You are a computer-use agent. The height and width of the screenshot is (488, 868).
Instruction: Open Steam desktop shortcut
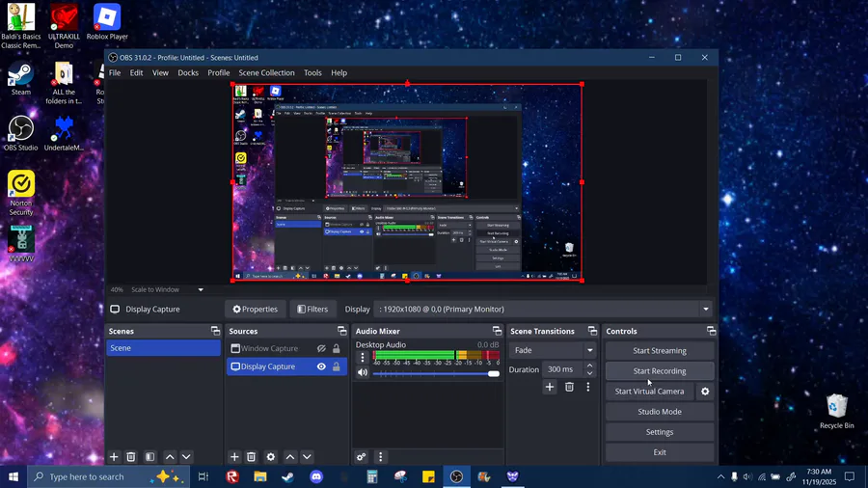click(x=21, y=78)
